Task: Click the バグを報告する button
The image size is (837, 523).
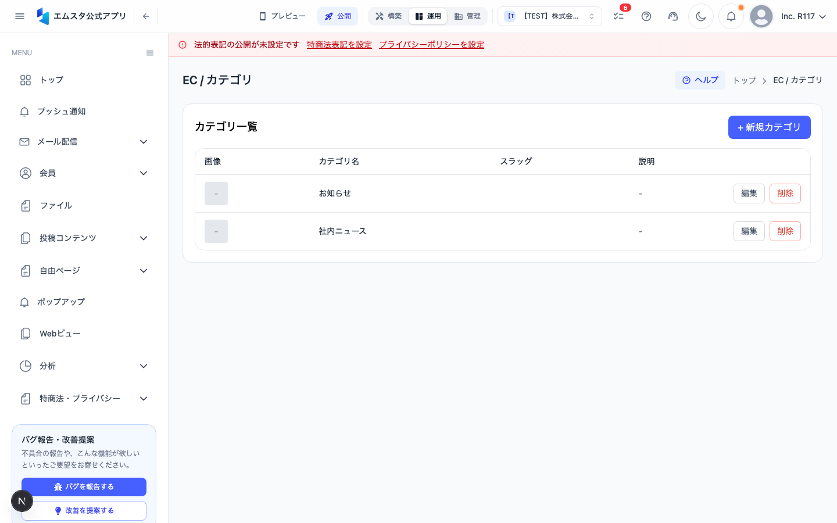Action: 84,487
